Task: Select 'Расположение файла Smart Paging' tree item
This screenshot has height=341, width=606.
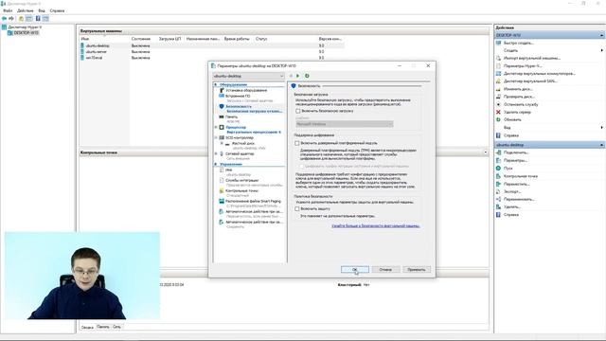Action: (x=253, y=201)
